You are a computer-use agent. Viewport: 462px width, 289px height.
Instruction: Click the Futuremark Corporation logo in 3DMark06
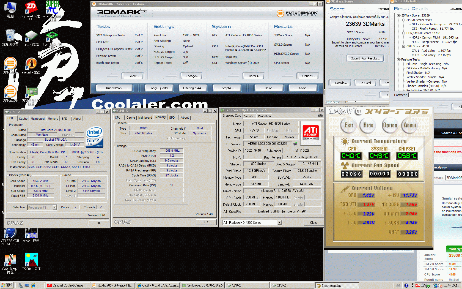point(297,13)
